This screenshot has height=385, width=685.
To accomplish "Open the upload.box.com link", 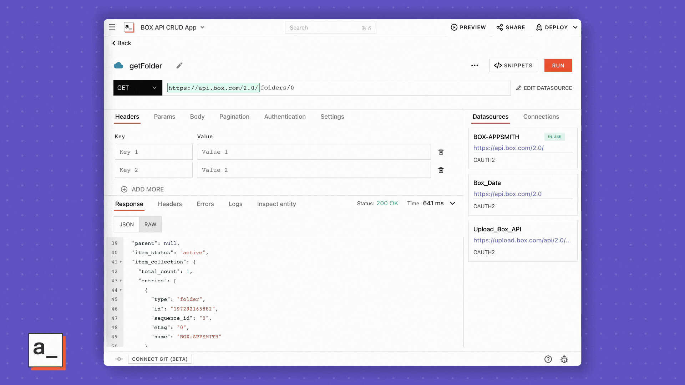I will pos(522,240).
